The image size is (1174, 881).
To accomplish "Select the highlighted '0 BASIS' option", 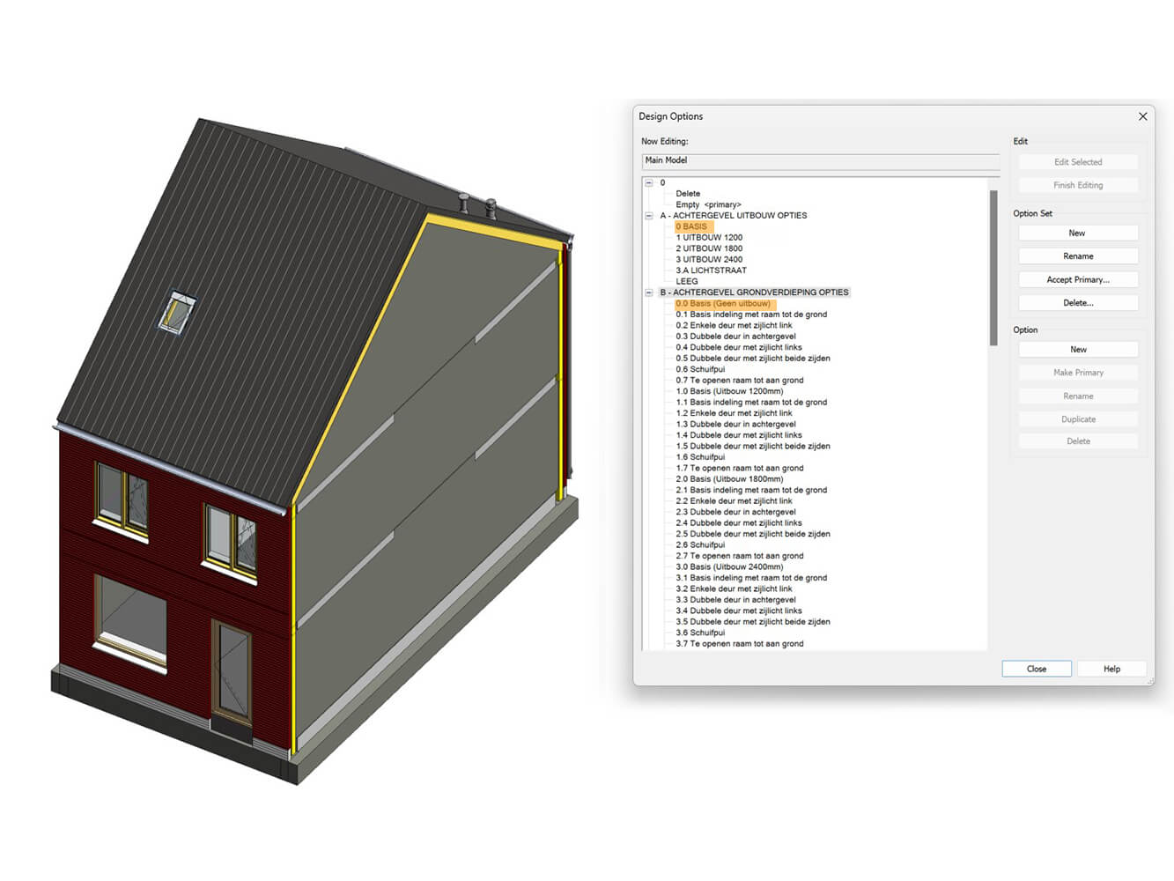I will (x=691, y=226).
